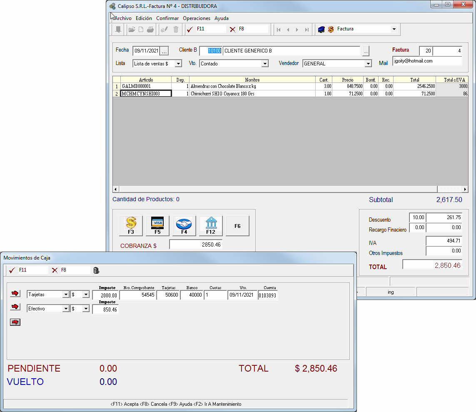Click the Mail address field
Screen dimensions: 476x412
(x=427, y=61)
